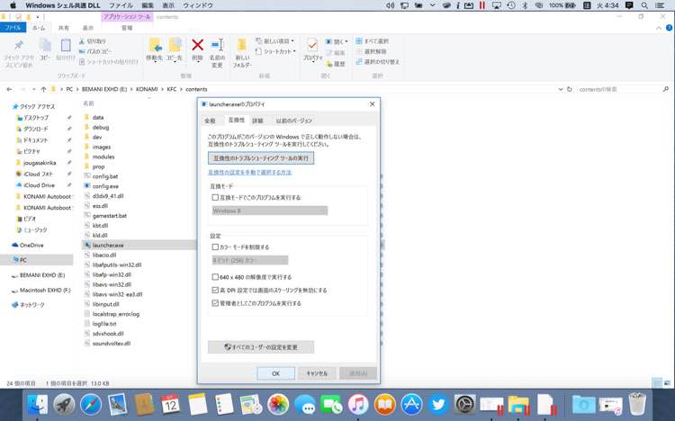
Task: Click the Up arrow in address bar
Action: point(43,89)
